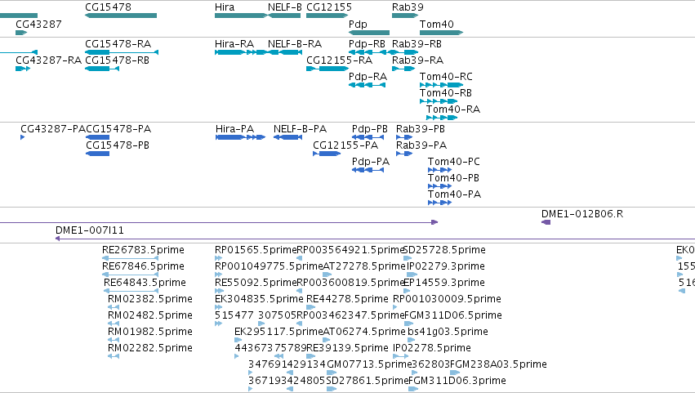Click the EP14559.3prime EST label
This screenshot has height=393, width=695.
(x=444, y=283)
